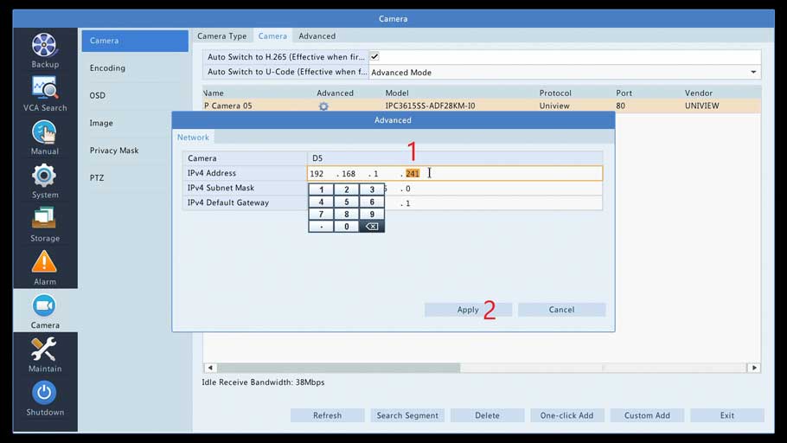Image resolution: width=787 pixels, height=443 pixels.
Task: Click Apply in the Advanced dialog
Action: (x=468, y=310)
